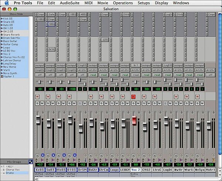
Task: Open automation mode selector 'off' on Kc03
Action: click(40, 75)
